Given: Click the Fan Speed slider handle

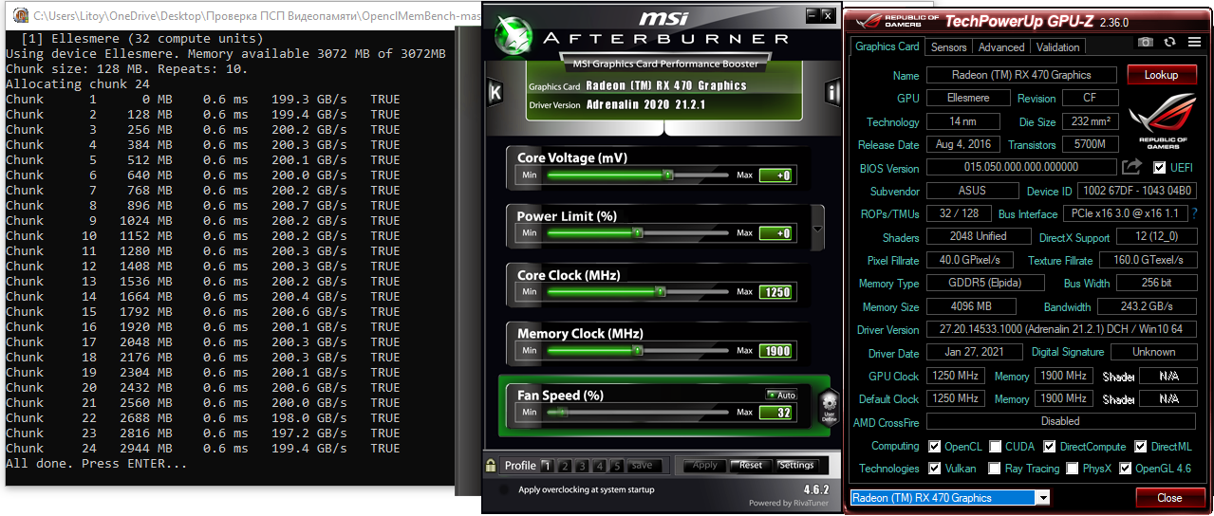Looking at the screenshot, I should pyautogui.click(x=562, y=413).
